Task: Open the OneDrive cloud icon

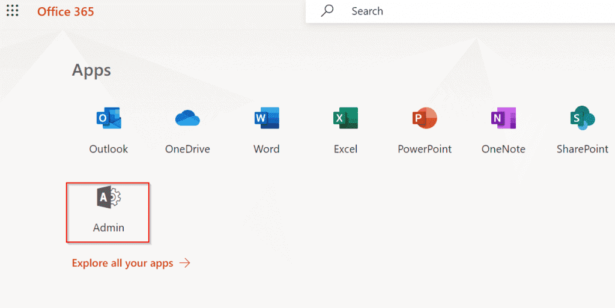Action: (187, 118)
